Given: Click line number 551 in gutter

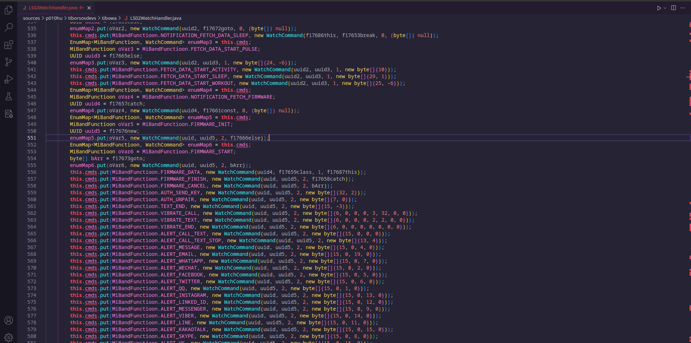Looking at the screenshot, I should point(32,138).
